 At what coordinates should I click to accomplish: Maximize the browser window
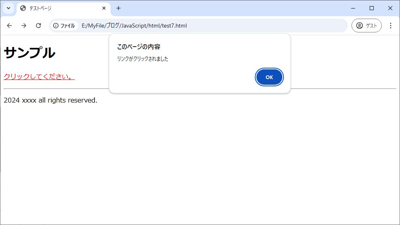[372, 8]
